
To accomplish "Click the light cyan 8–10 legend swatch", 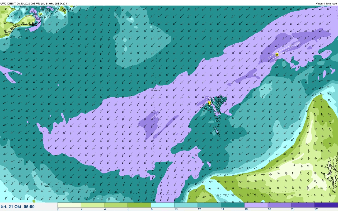I will (163, 205).
